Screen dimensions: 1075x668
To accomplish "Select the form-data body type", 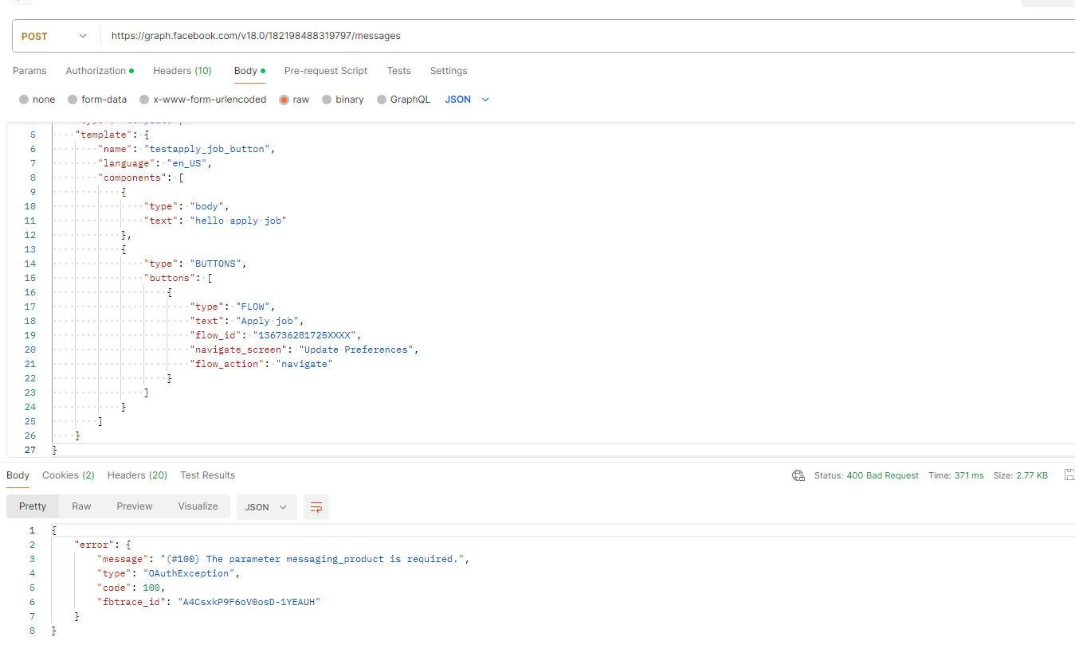I will pos(97,100).
